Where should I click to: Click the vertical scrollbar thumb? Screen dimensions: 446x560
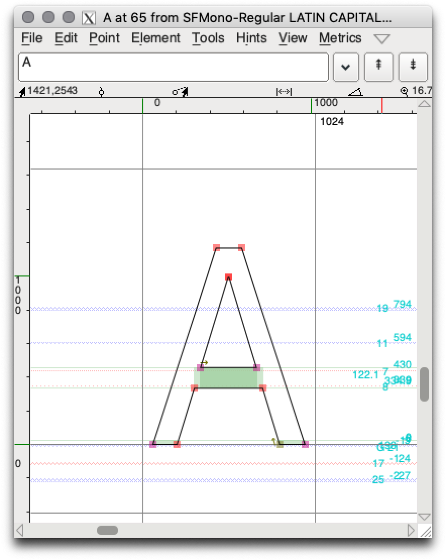[x=424, y=384]
